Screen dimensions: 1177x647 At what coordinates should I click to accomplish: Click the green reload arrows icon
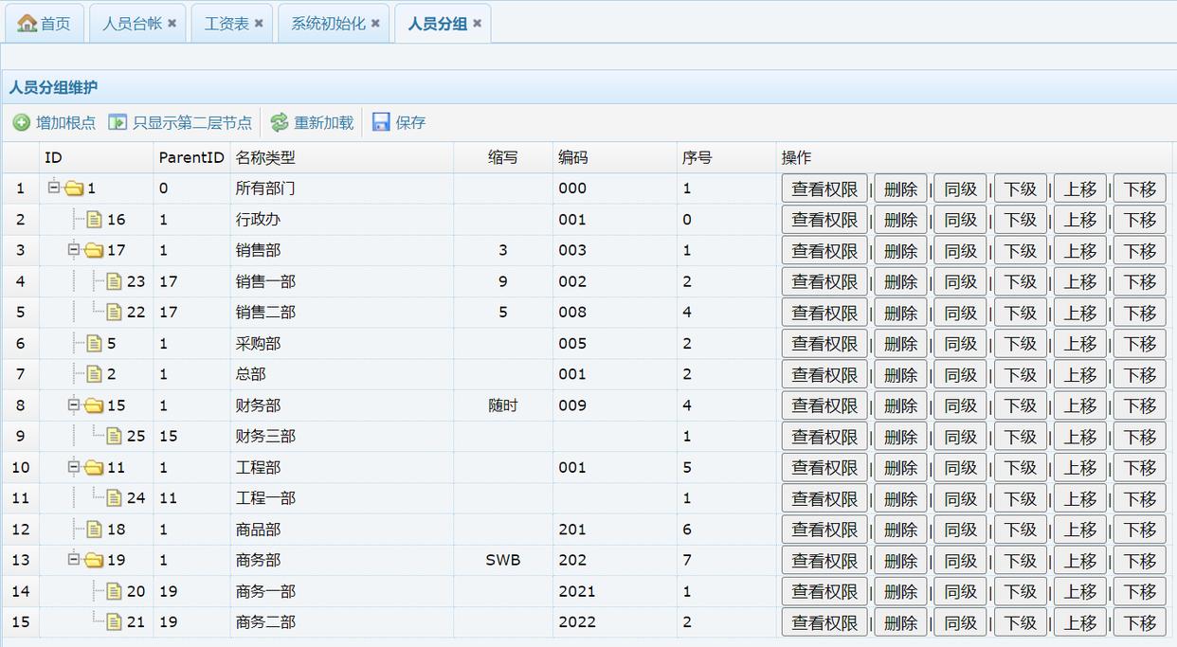[280, 122]
